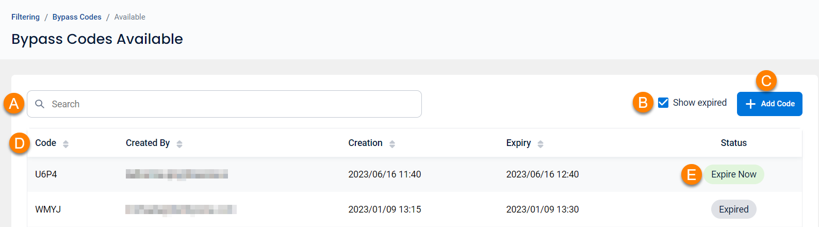Click the Code column sort arrows
This screenshot has height=227, width=819.
click(x=65, y=144)
